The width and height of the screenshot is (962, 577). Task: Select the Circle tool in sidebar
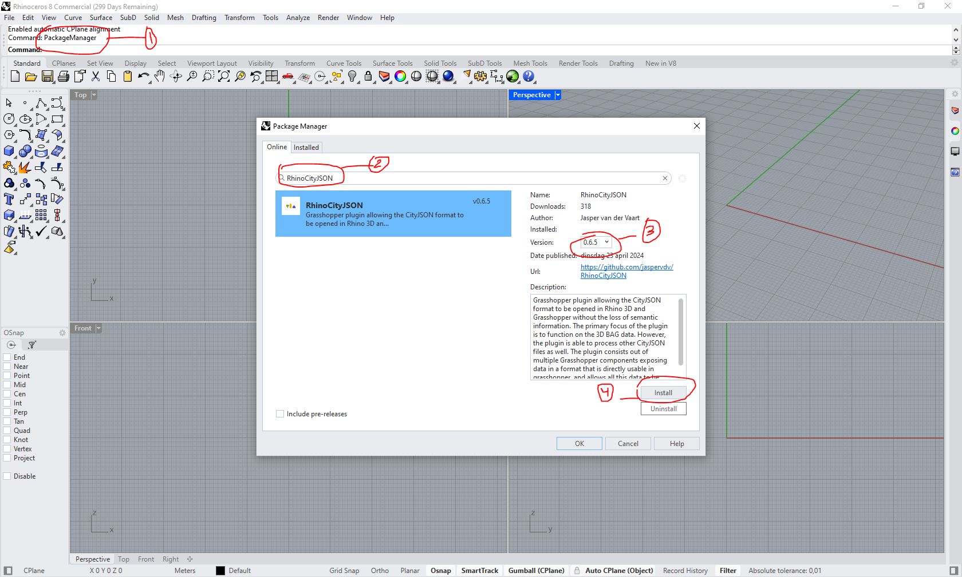coord(9,119)
